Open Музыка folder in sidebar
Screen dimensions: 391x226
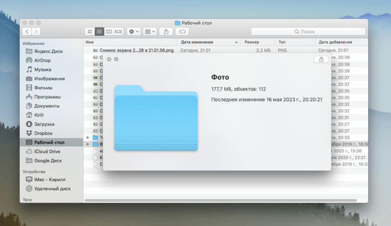[43, 70]
